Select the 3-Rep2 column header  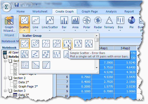[x=125, y=48]
